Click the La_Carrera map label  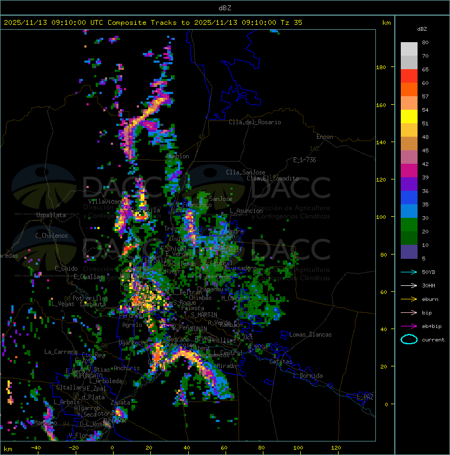pos(61,352)
